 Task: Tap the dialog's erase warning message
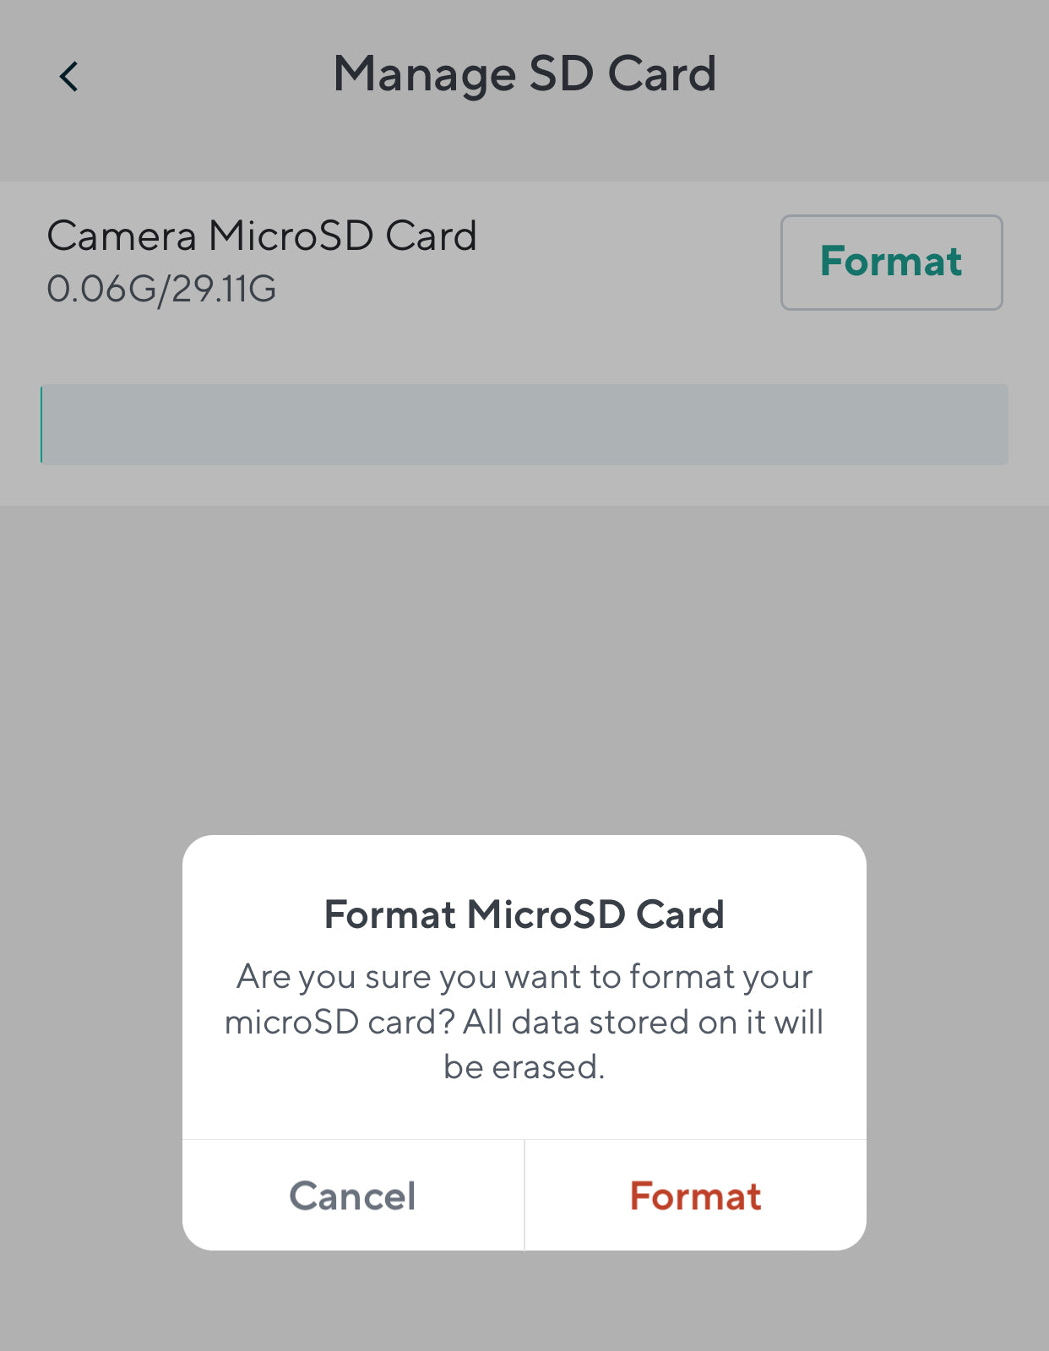pos(524,1022)
